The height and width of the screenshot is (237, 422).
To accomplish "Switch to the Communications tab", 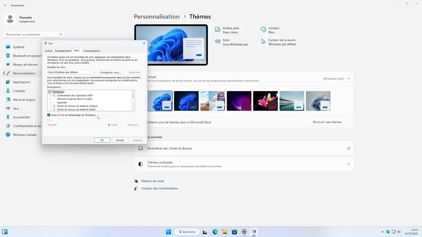I will (x=92, y=51).
